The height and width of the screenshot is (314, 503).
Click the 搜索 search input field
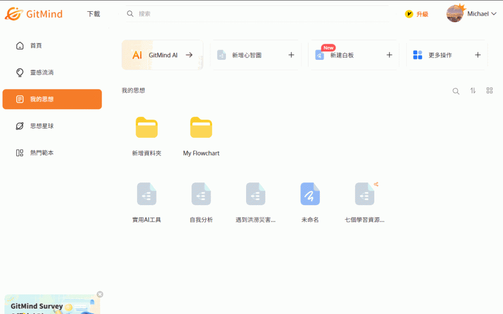(255, 14)
